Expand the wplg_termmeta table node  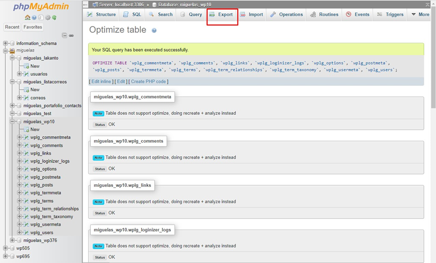(20, 193)
